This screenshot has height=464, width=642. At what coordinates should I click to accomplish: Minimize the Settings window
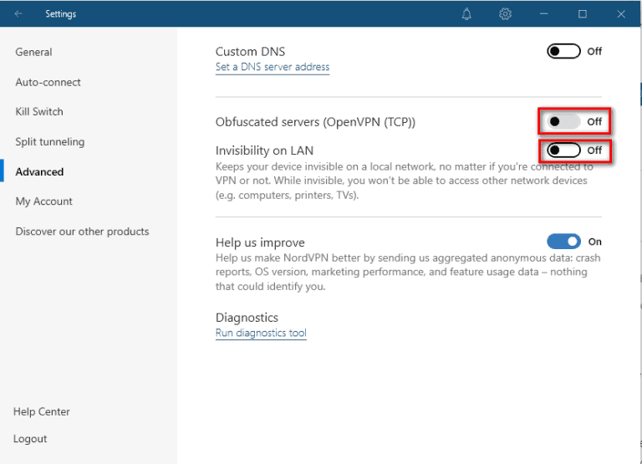(544, 13)
